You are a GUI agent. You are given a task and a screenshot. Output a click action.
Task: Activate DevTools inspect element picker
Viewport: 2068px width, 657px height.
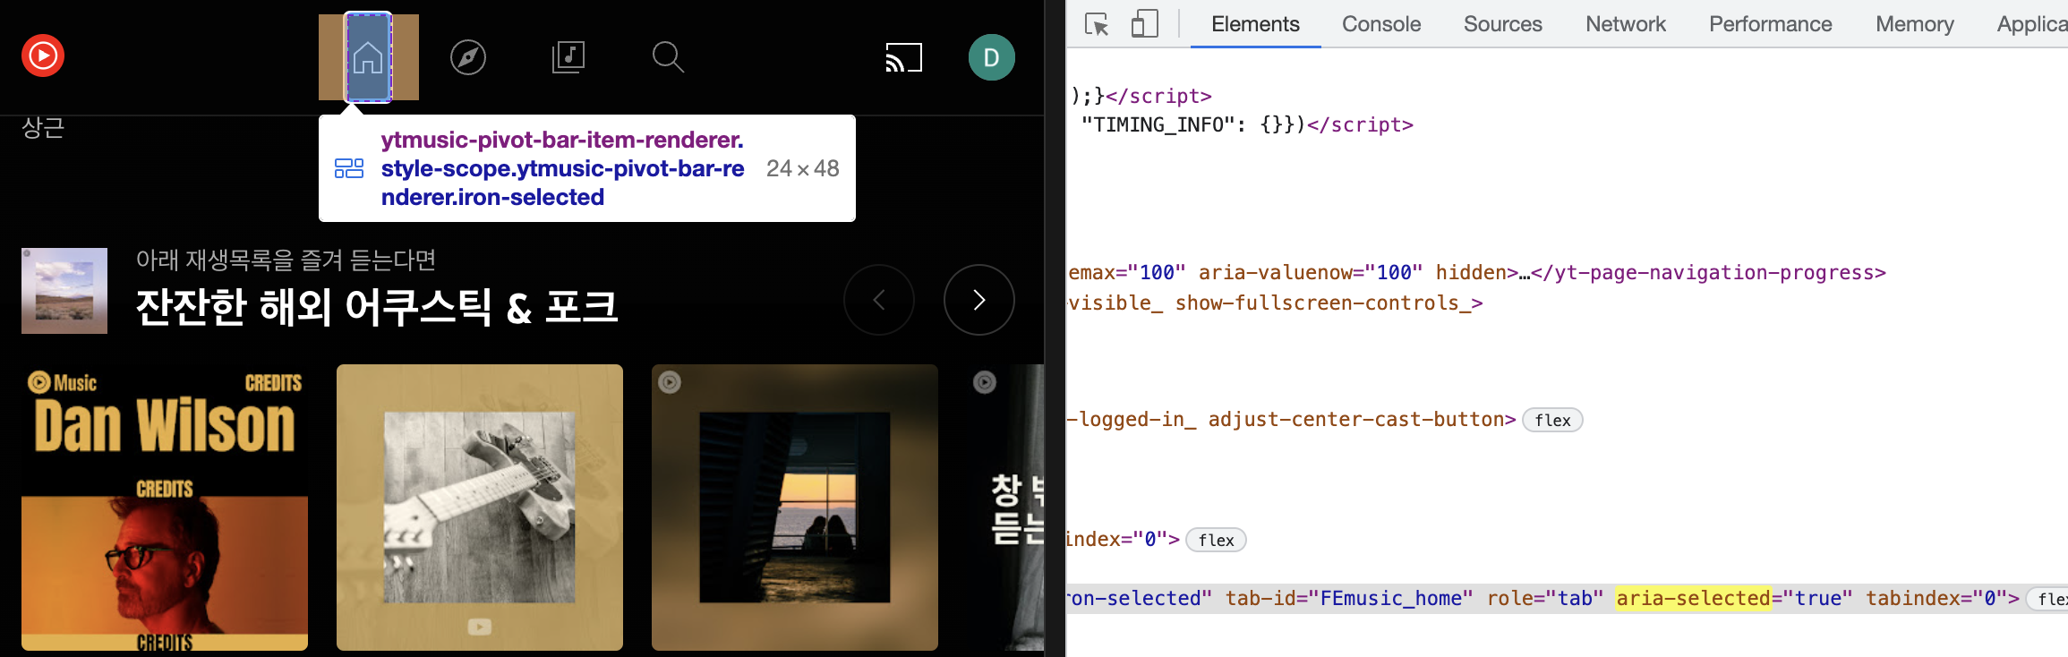pyautogui.click(x=1097, y=24)
